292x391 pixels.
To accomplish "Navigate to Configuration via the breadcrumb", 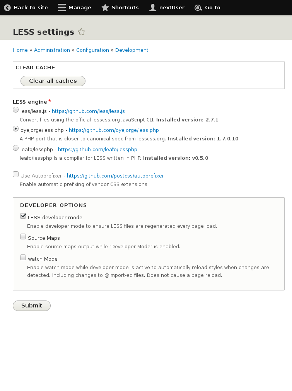I will pyautogui.click(x=92, y=50).
